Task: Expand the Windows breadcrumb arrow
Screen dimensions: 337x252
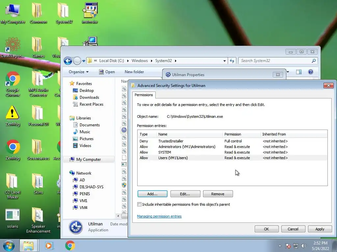Action: pos(151,61)
